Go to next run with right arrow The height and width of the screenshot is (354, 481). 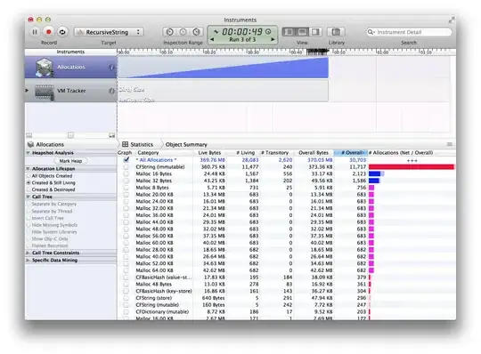pos(273,39)
